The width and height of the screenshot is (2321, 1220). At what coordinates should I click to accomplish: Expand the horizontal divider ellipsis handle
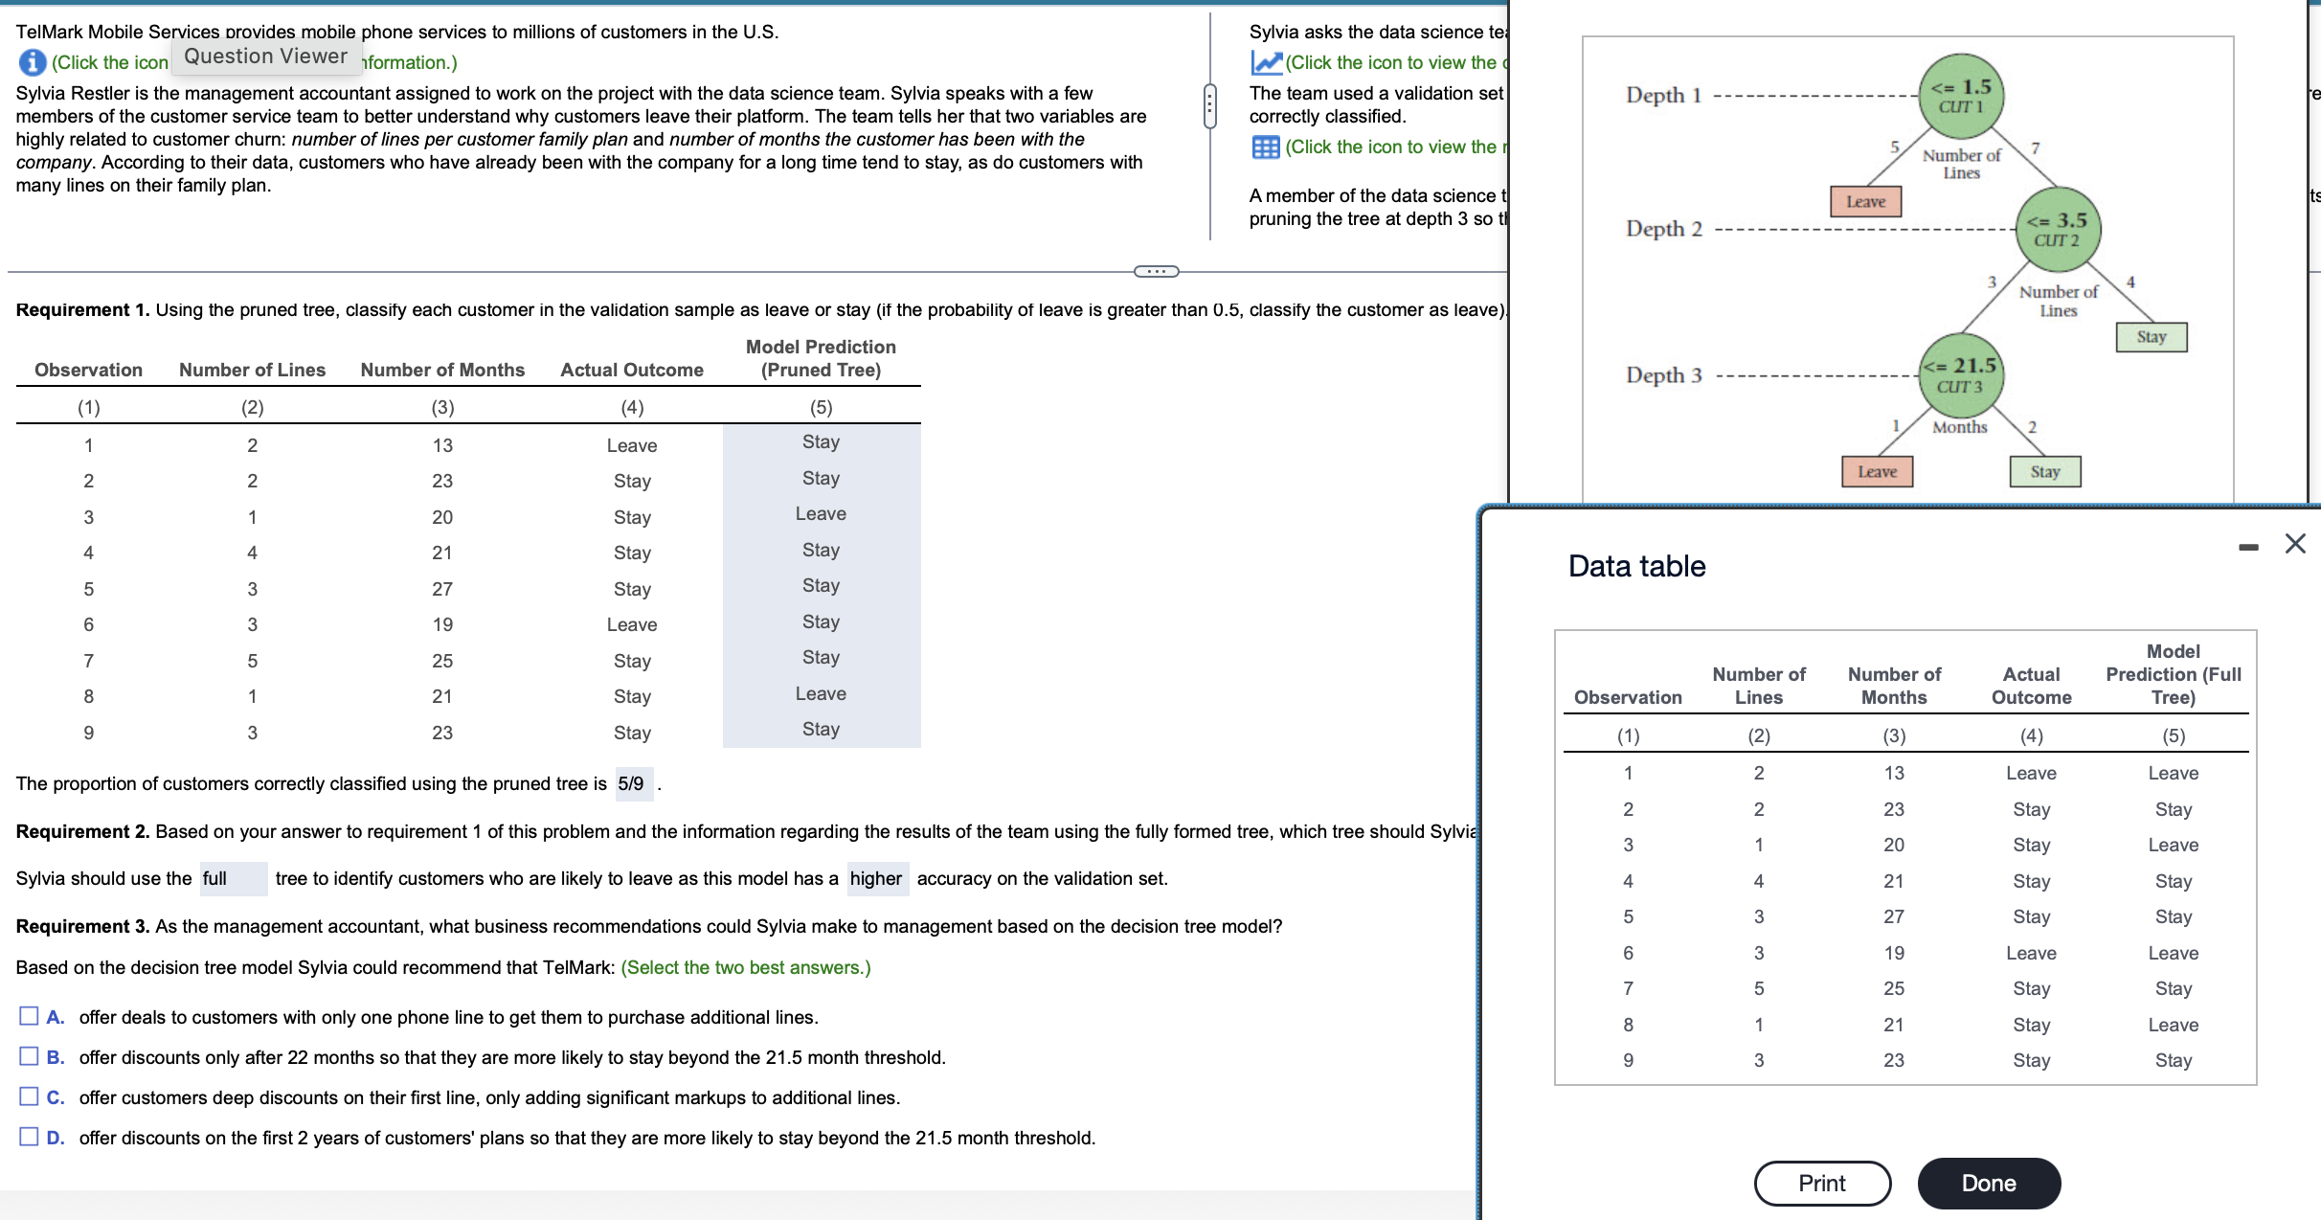pyautogui.click(x=1156, y=271)
